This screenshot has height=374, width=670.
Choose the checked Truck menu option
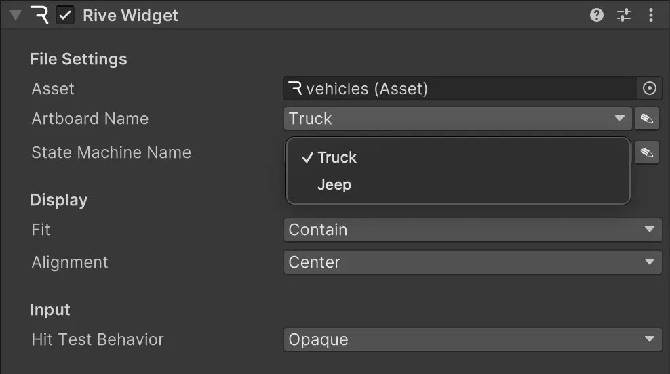pyautogui.click(x=336, y=157)
